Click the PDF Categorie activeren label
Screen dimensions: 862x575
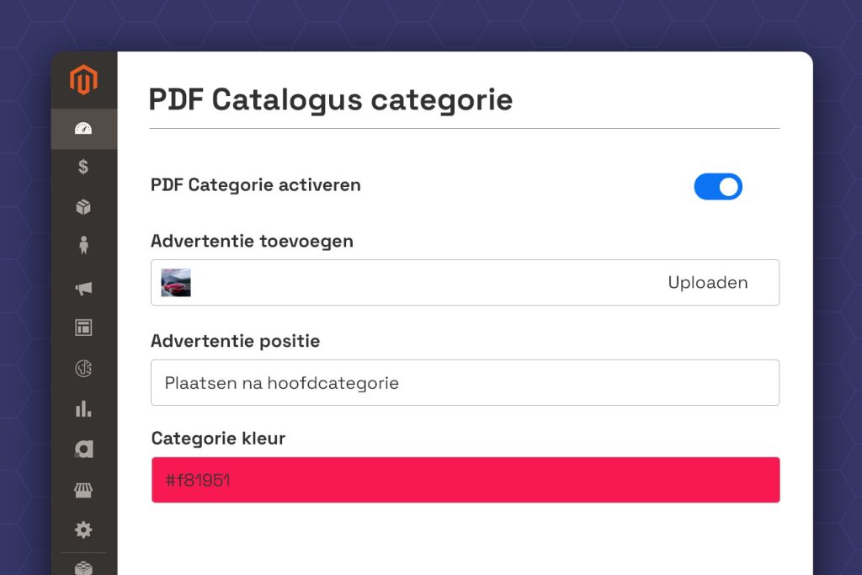tap(256, 185)
